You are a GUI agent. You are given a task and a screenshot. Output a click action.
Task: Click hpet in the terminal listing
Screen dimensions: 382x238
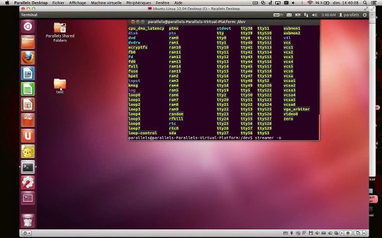point(133,76)
